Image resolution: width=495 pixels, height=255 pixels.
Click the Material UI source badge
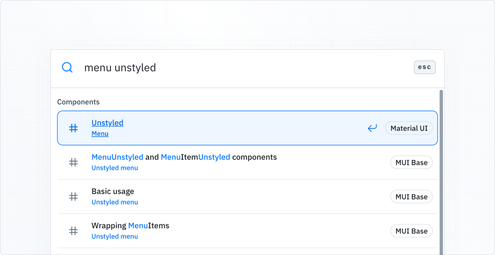click(409, 128)
